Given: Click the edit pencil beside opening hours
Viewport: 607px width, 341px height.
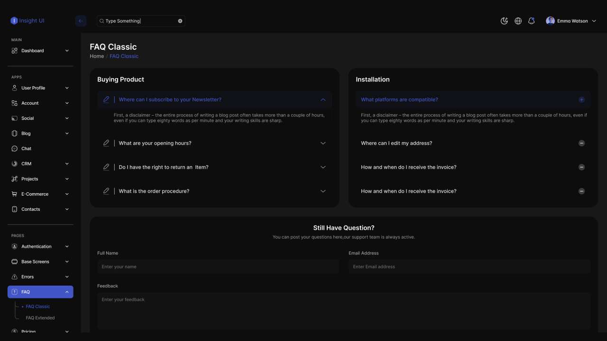Looking at the screenshot, I should click(x=106, y=143).
